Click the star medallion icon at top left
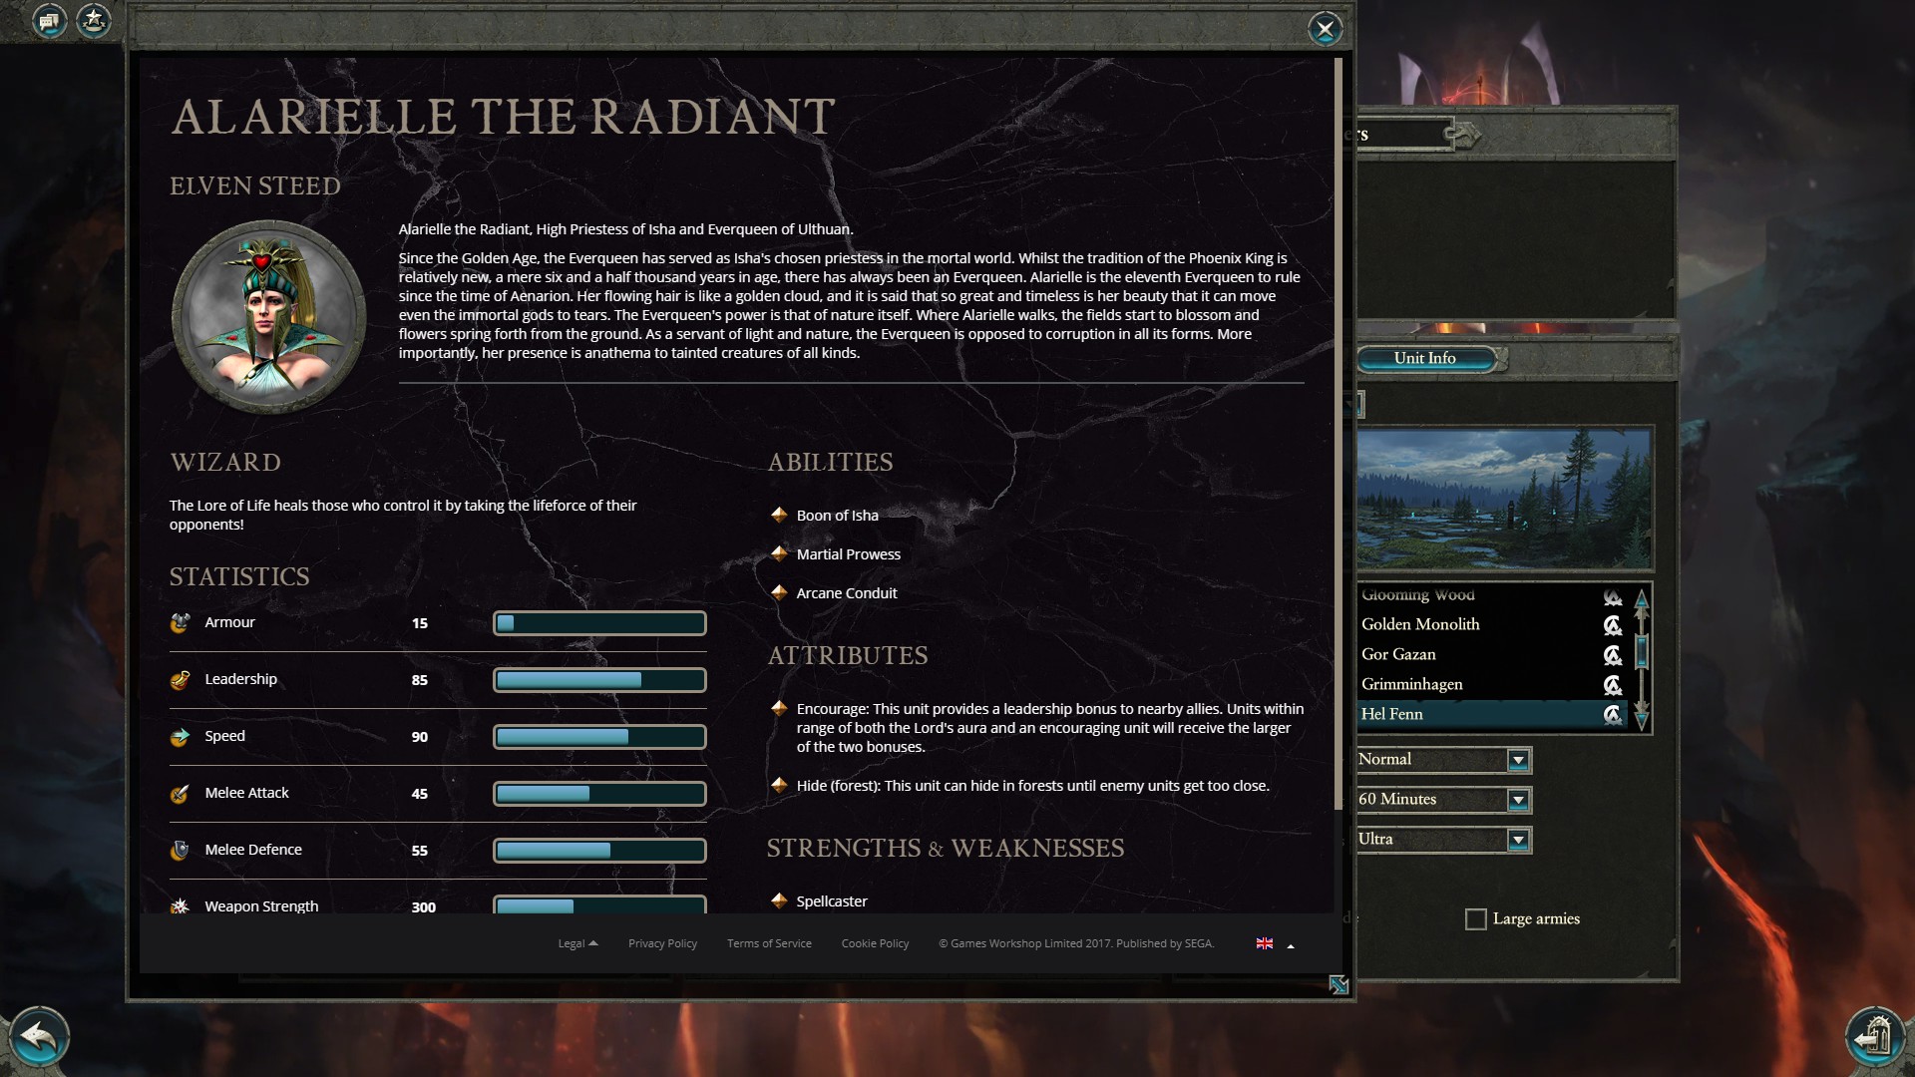Viewport: 1915px width, 1077px height. point(94,19)
